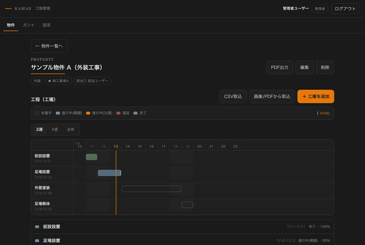Click the 施工業者A tag chip
365x245 pixels.
58,81
